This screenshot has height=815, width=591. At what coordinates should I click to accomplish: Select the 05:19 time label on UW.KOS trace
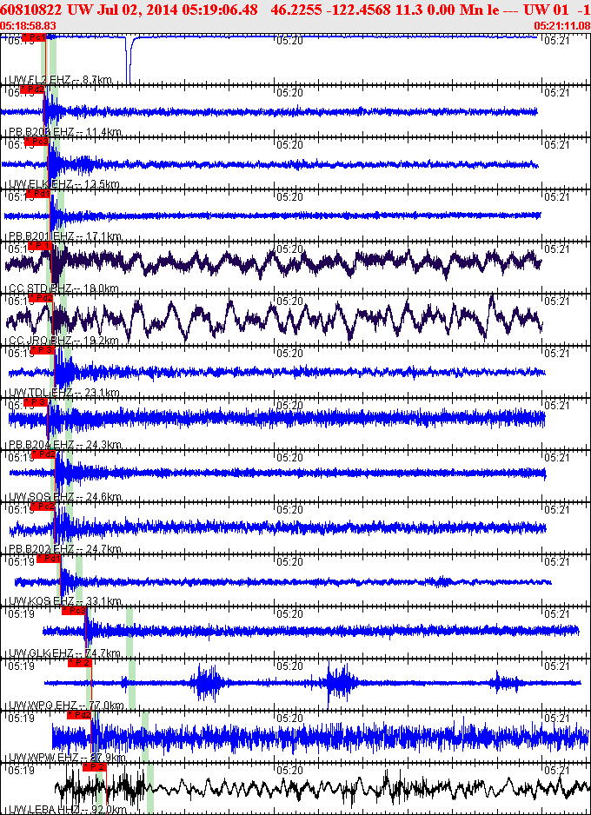(22, 562)
